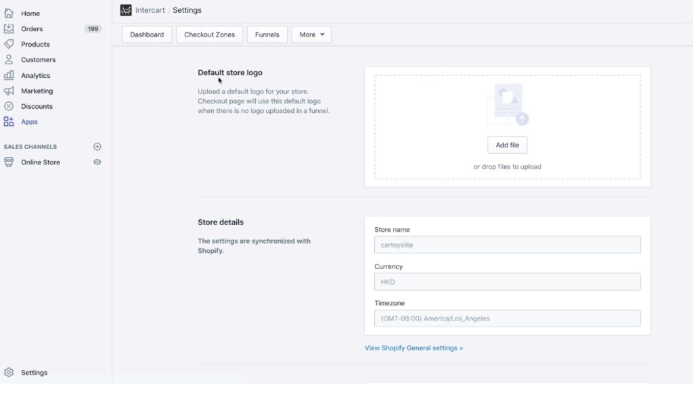Image resolution: width=693 pixels, height=401 pixels.
Task: Click the Add file button
Action: pyautogui.click(x=508, y=145)
